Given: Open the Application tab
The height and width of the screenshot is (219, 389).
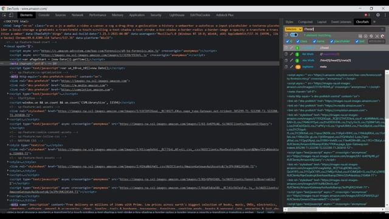Looking at the screenshot, I should pos(137,15).
